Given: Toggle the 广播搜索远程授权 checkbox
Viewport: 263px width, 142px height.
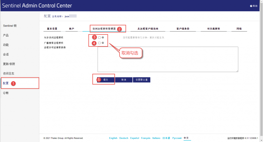Looking at the screenshot, I should tap(99, 43).
